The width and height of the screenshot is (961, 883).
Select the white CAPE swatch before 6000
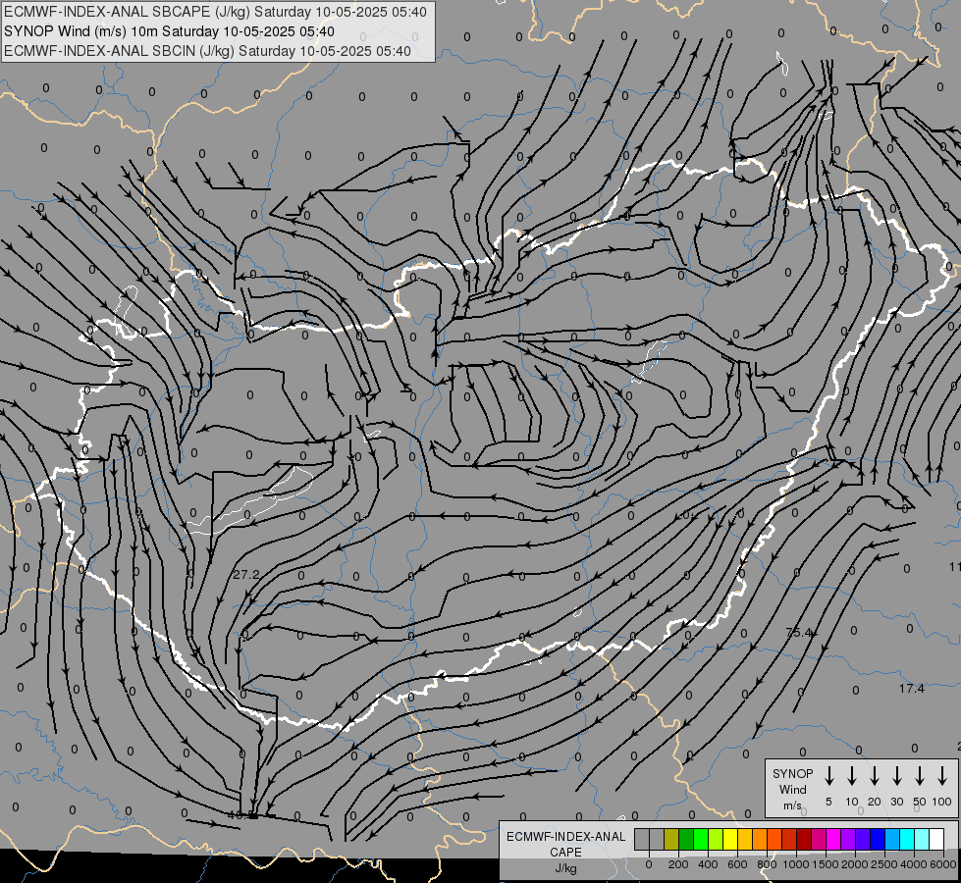[x=937, y=839]
